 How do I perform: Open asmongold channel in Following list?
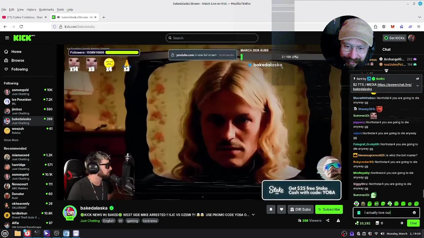tap(28, 92)
